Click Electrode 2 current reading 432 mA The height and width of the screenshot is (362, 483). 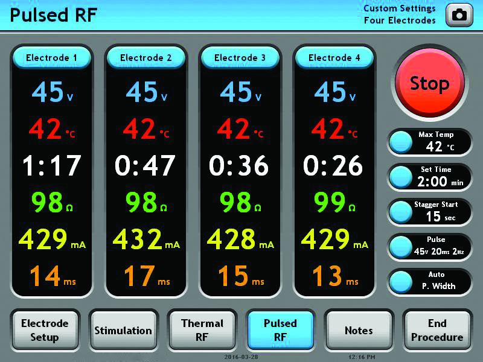pos(146,240)
